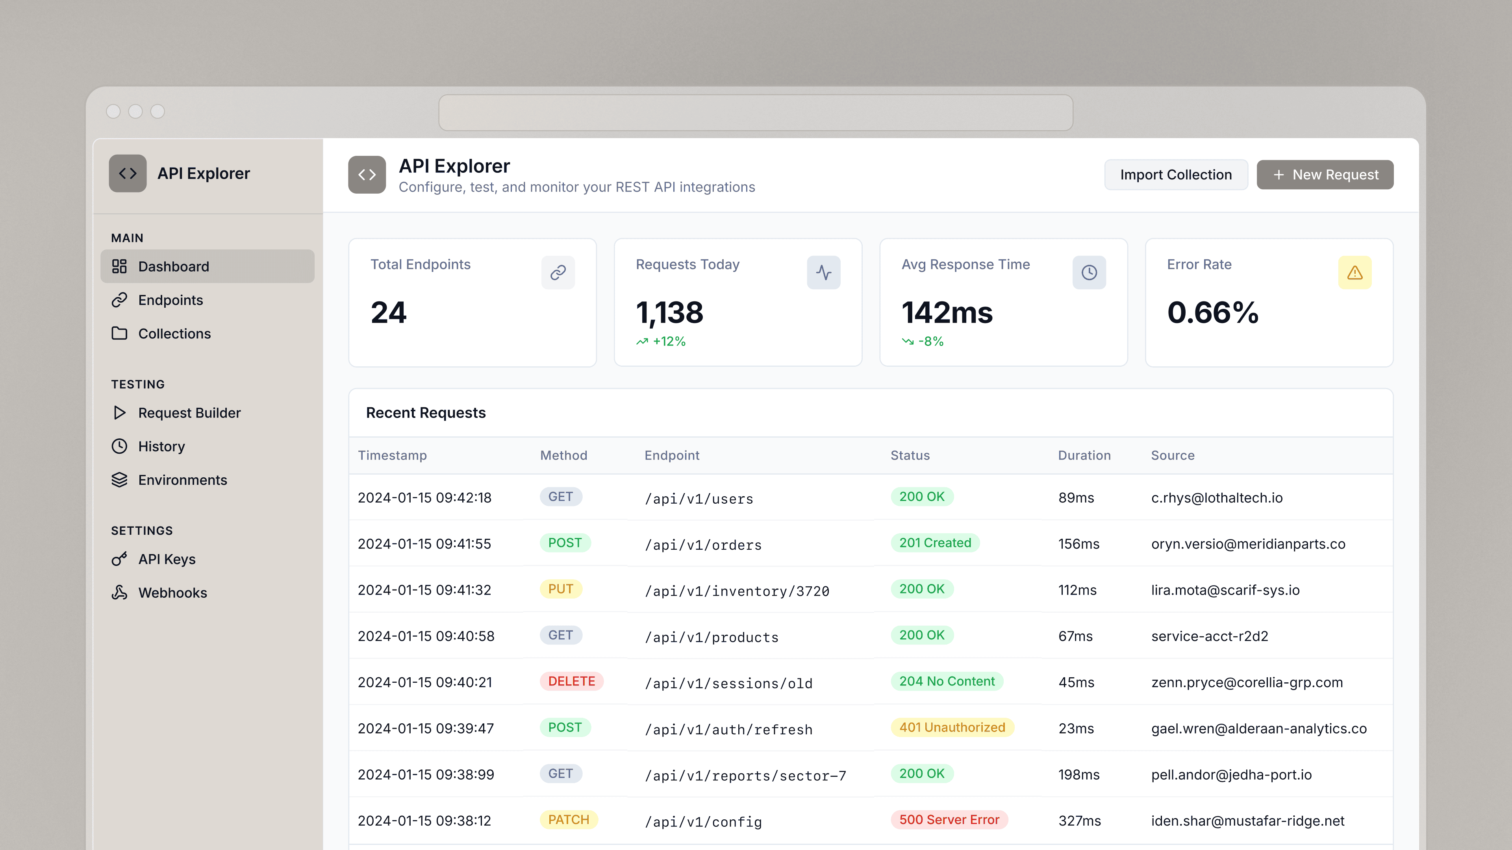Click the Timestamp column header
The width and height of the screenshot is (1512, 850).
point(392,455)
